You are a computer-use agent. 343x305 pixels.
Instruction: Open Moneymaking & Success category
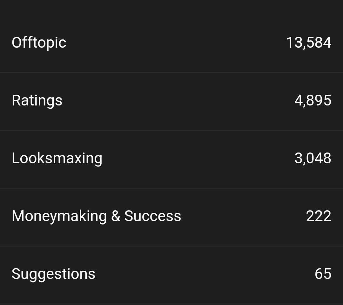coord(96,216)
